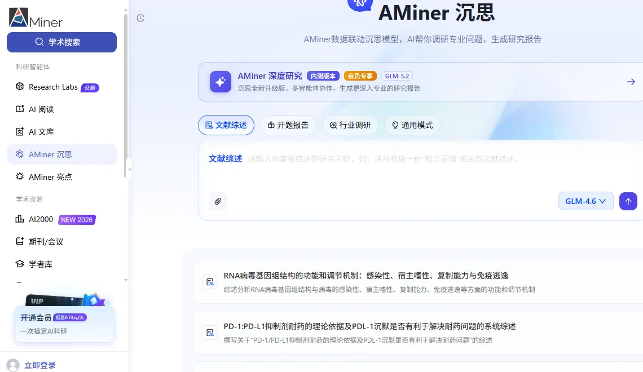Image resolution: width=643 pixels, height=372 pixels.
Task: Click the banner right arrow
Action: click(631, 82)
